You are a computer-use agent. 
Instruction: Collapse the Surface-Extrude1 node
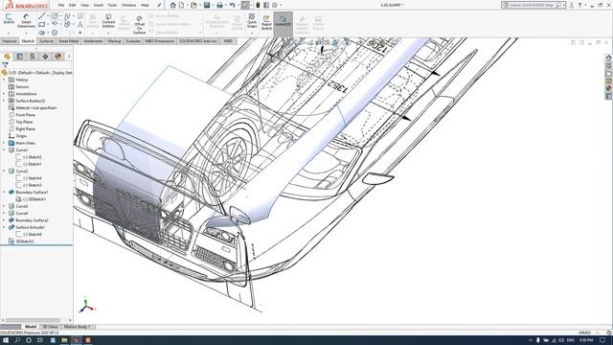pyautogui.click(x=4, y=227)
